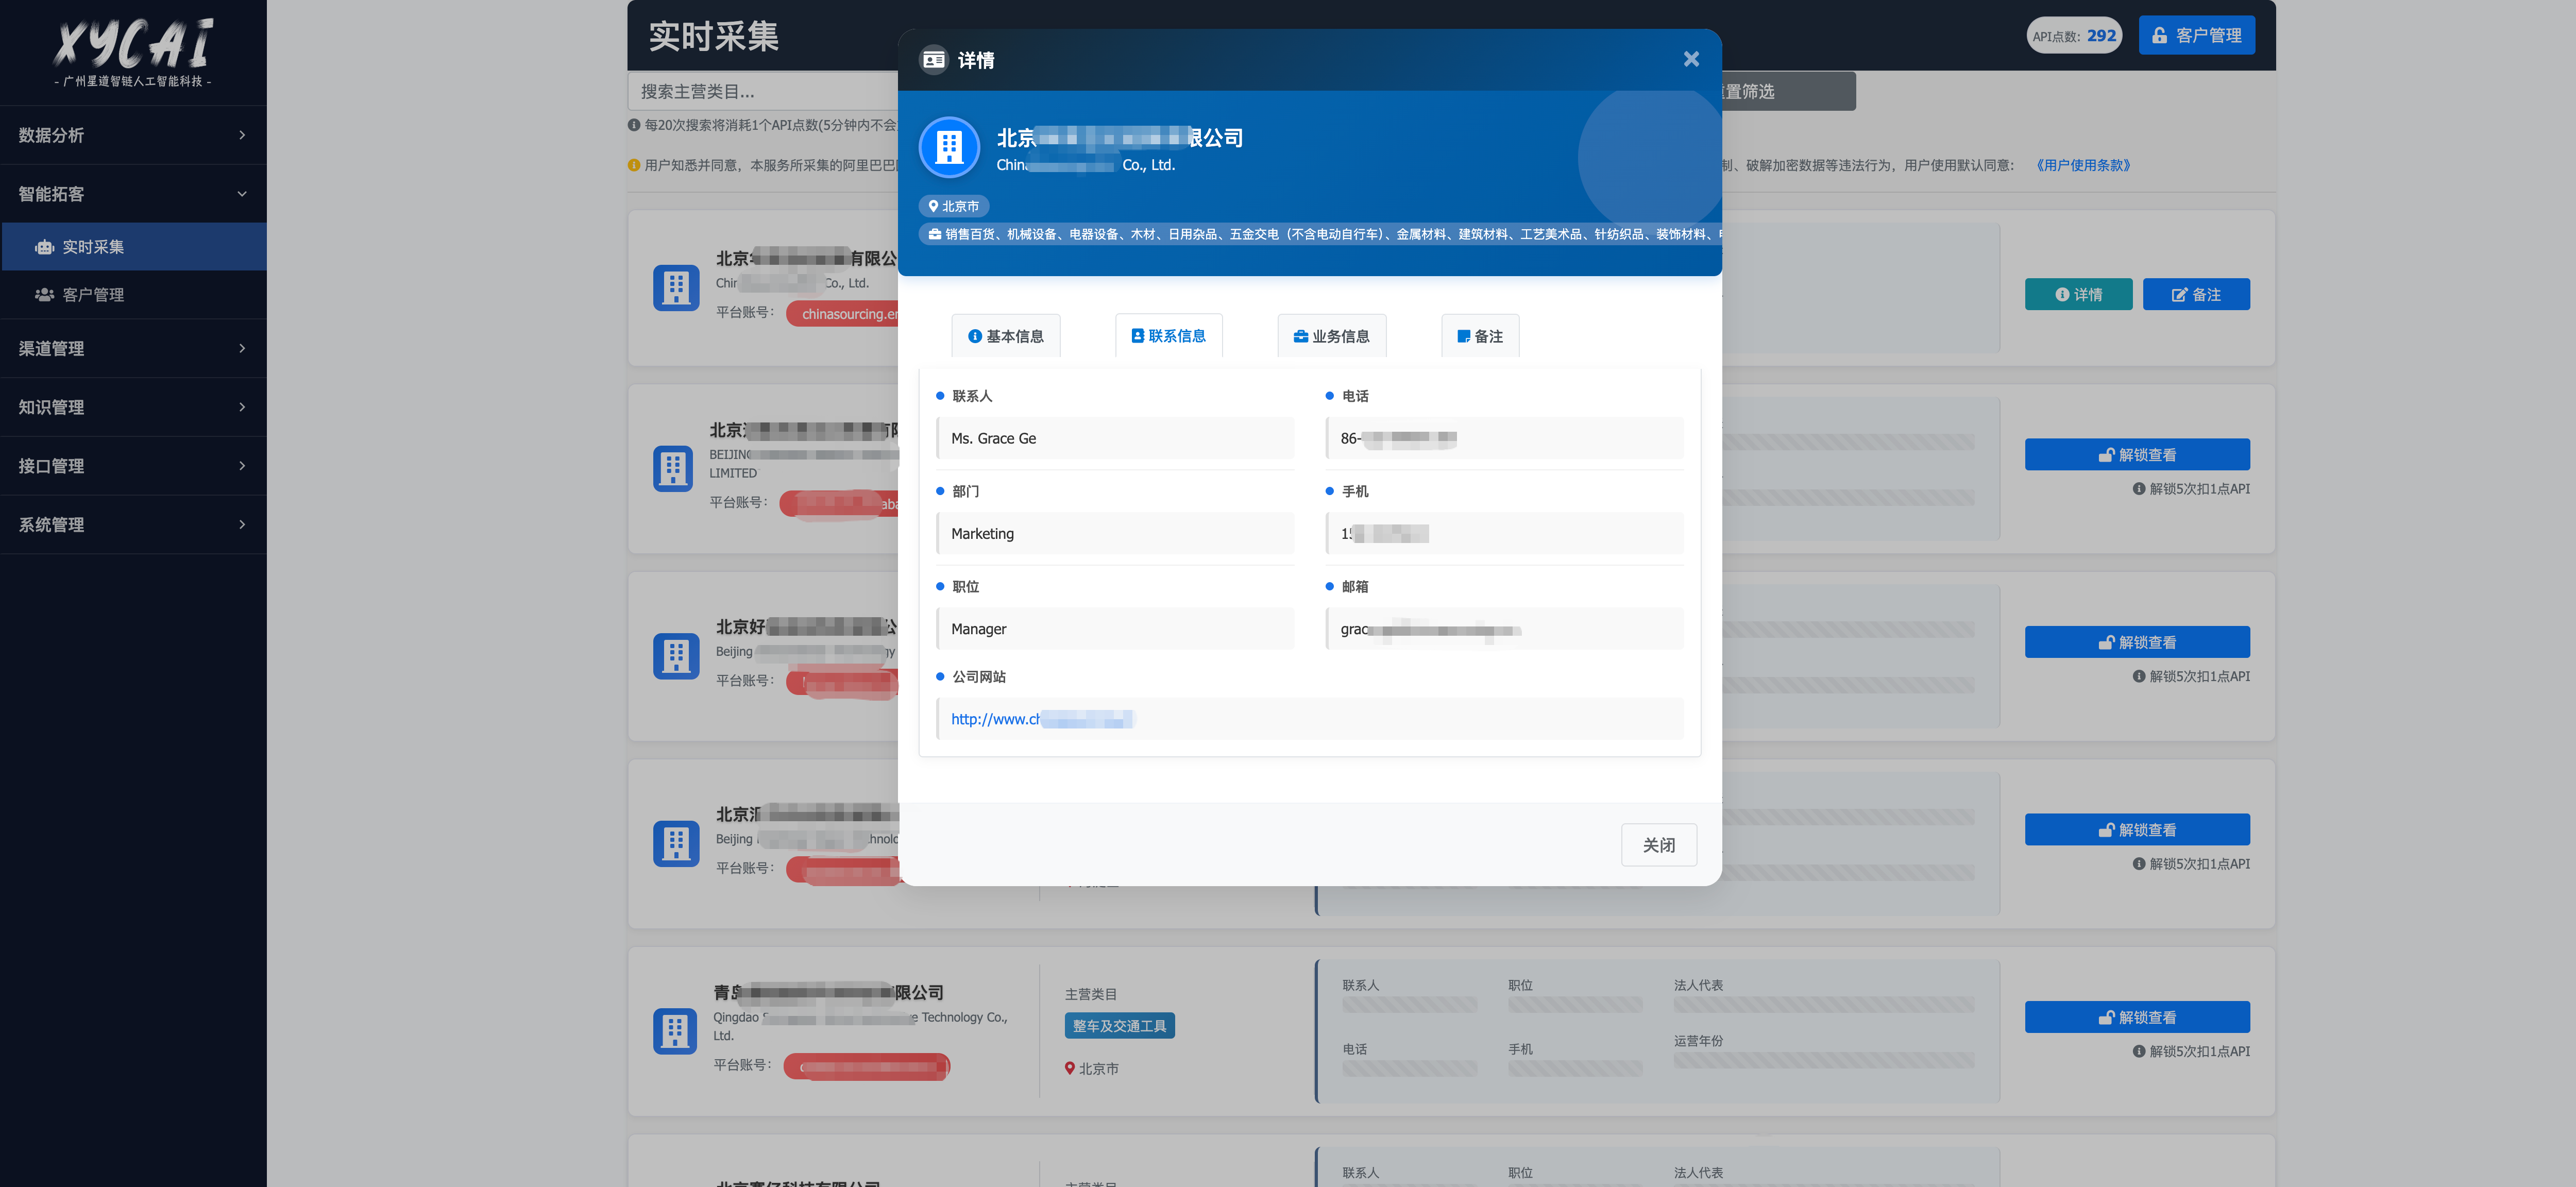Click the API点数 292 badge
This screenshot has width=2576, height=1187.
pos(2074,35)
